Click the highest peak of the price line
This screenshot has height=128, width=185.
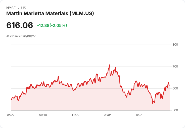[x=110, y=65]
